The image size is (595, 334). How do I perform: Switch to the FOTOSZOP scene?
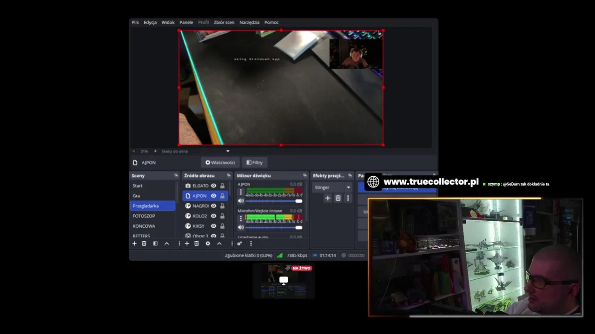152,216
